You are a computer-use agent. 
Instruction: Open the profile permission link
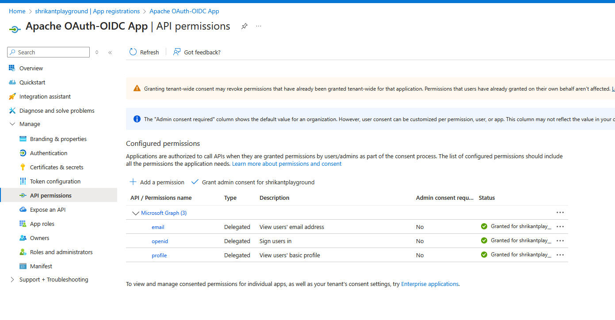click(x=159, y=255)
